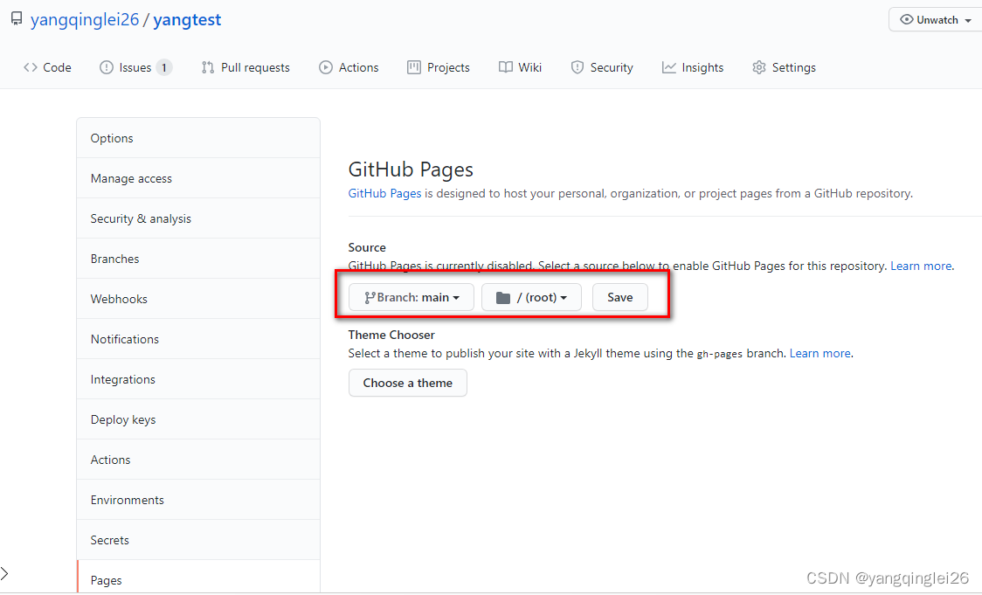Open Secrets settings
Image resolution: width=982 pixels, height=595 pixels.
(198, 540)
